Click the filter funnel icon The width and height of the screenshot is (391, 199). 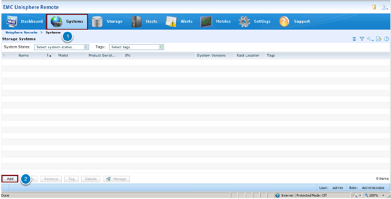[x=362, y=39]
